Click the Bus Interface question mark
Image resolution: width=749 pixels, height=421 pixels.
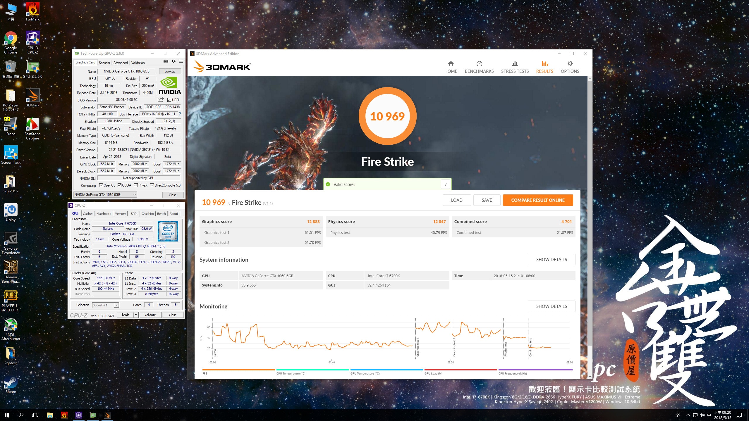[180, 114]
